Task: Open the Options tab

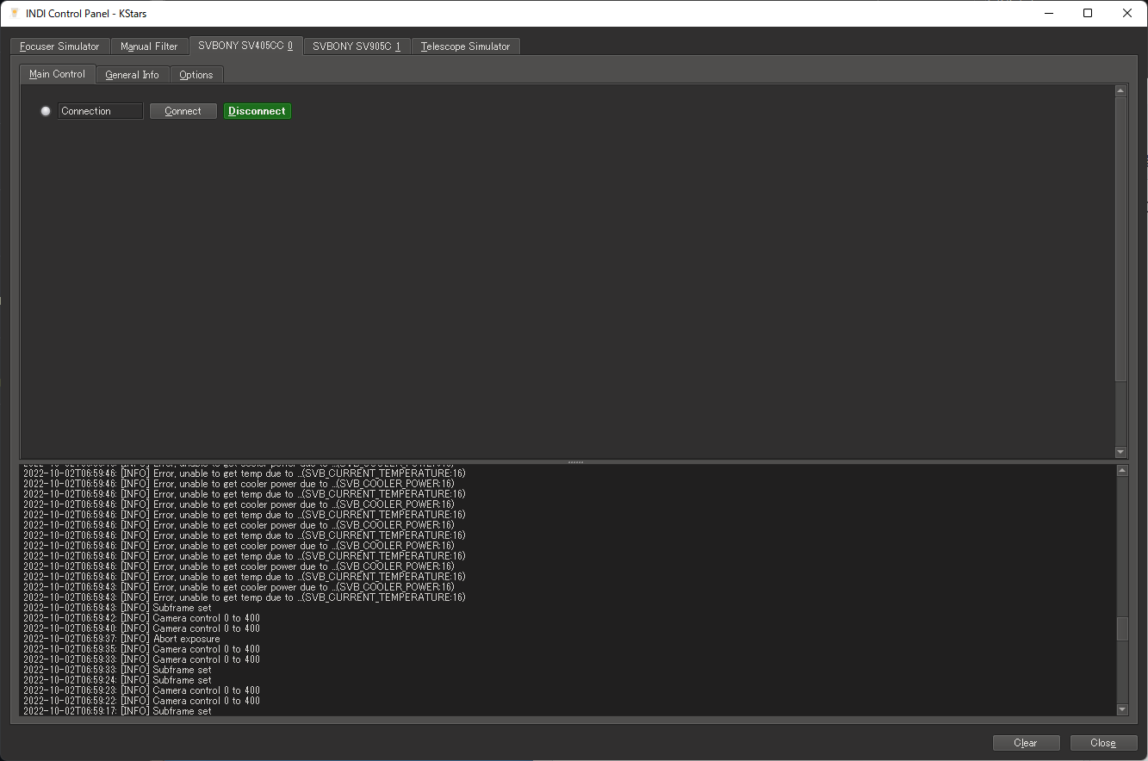Action: point(196,74)
